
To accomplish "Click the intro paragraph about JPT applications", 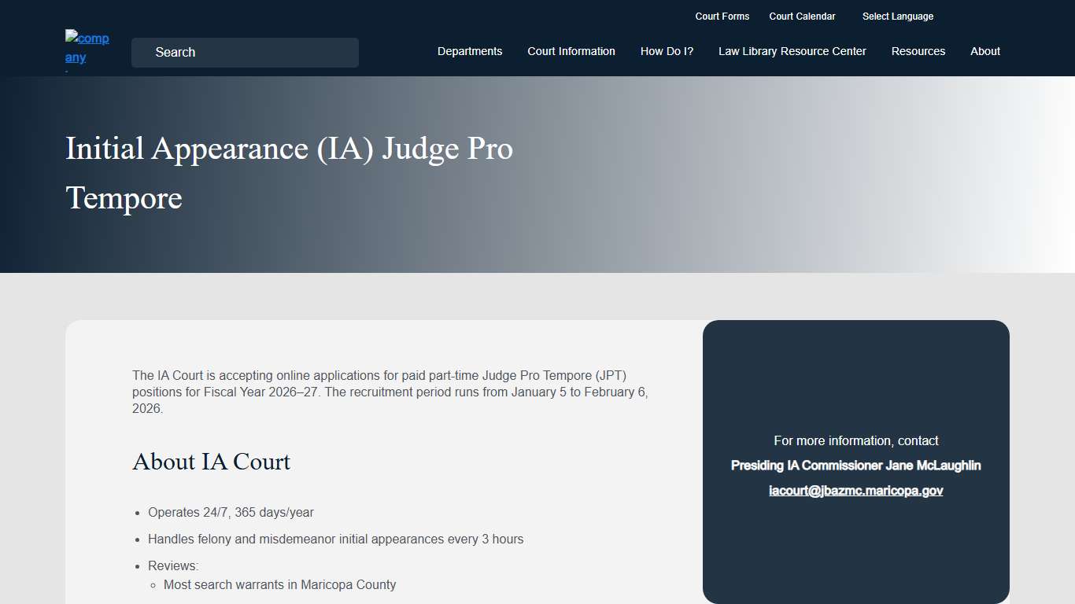I will pos(390,392).
